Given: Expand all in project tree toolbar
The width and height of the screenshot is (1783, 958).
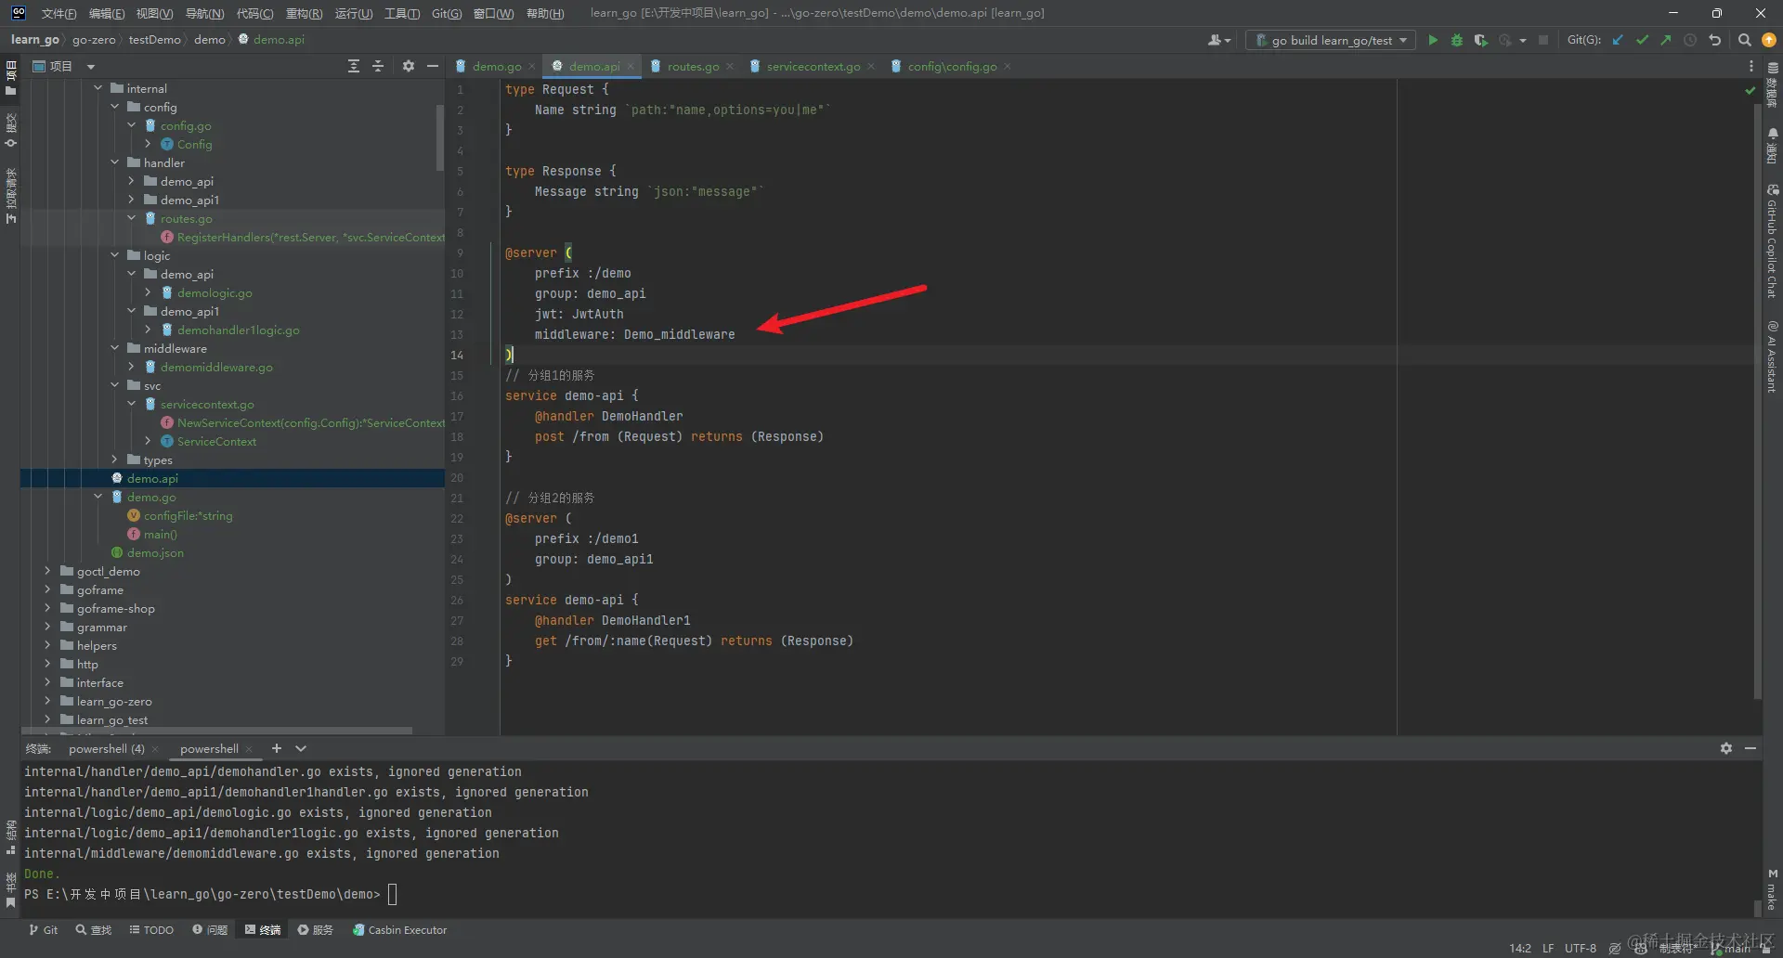Looking at the screenshot, I should click(354, 66).
